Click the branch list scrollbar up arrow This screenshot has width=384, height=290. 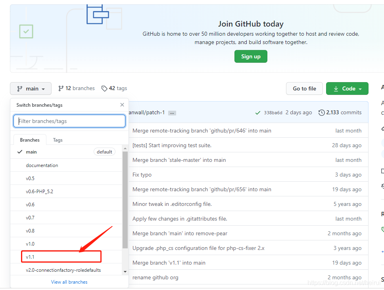click(x=125, y=148)
